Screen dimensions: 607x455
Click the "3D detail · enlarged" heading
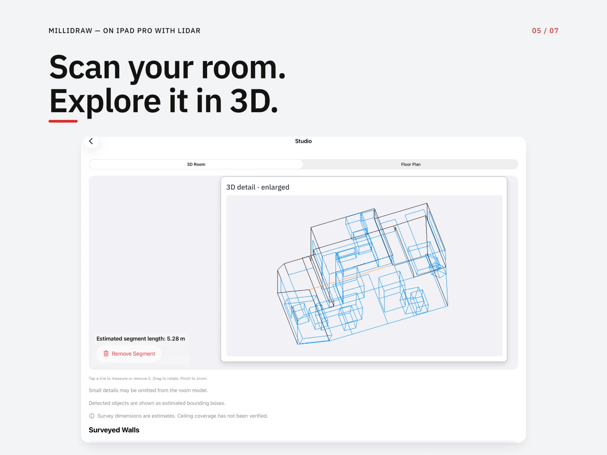click(x=258, y=187)
